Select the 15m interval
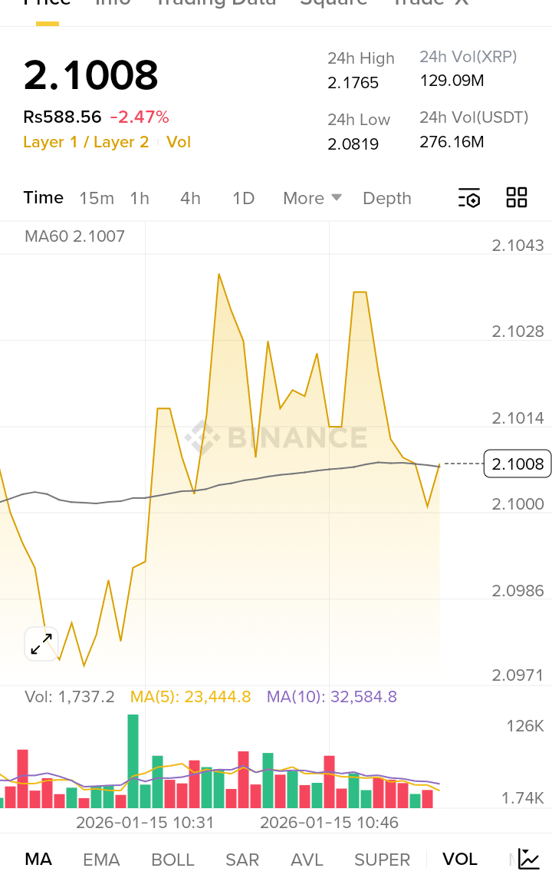This screenshot has height=878, width=552. (97, 198)
